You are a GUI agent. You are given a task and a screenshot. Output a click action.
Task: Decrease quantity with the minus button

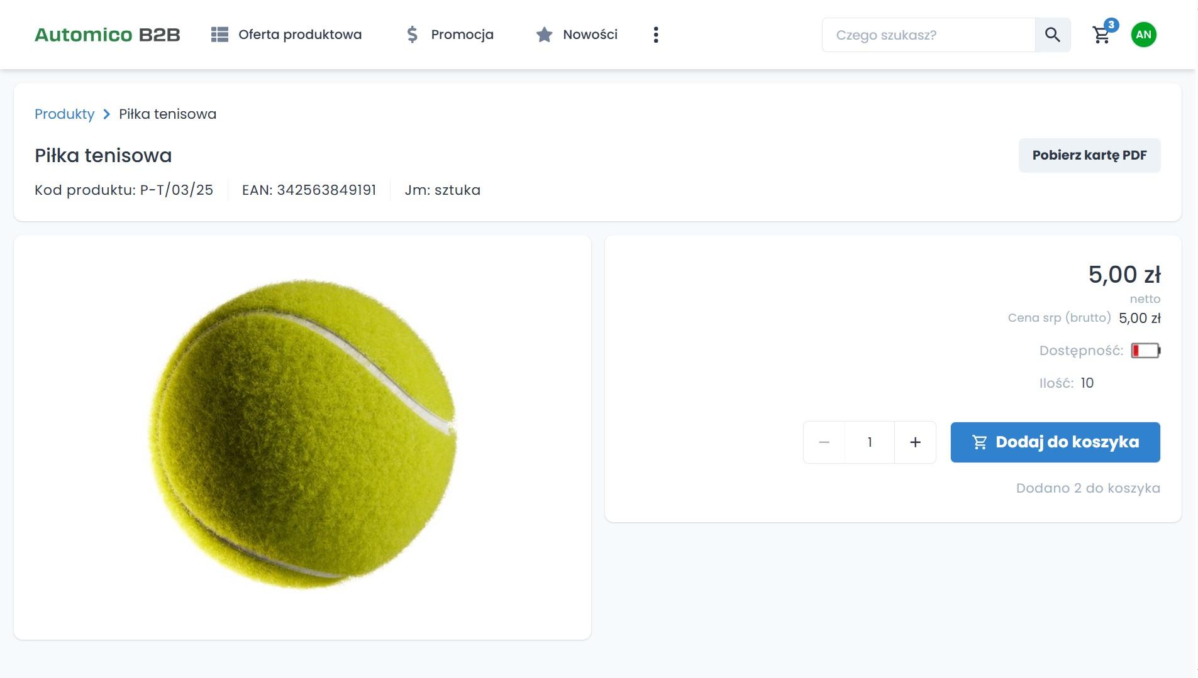point(824,442)
